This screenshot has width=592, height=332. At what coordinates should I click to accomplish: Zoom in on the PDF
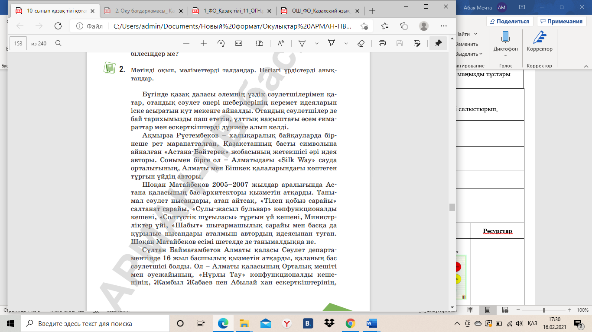[204, 43]
